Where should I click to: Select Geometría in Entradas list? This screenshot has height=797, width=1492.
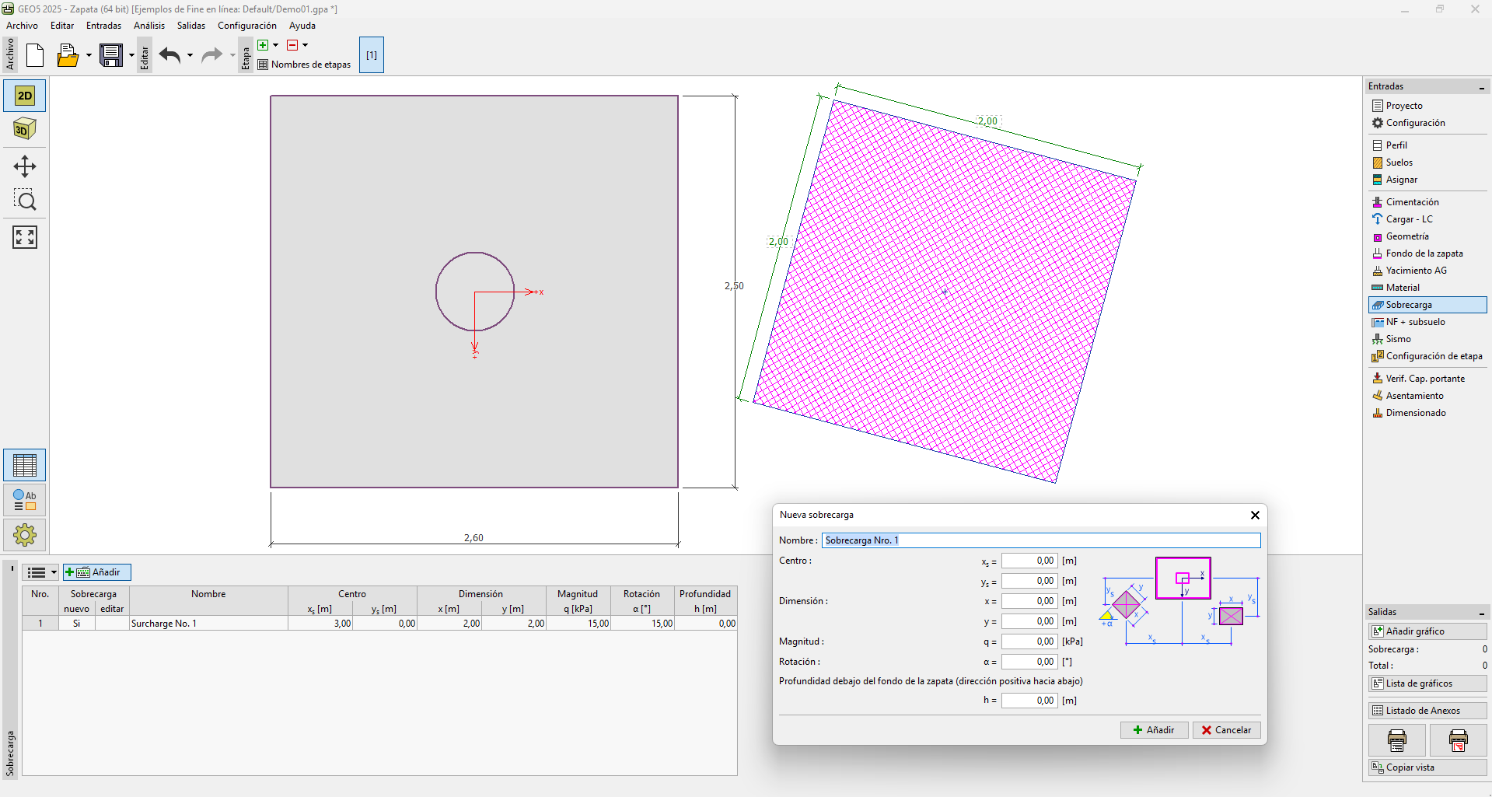click(x=1406, y=236)
